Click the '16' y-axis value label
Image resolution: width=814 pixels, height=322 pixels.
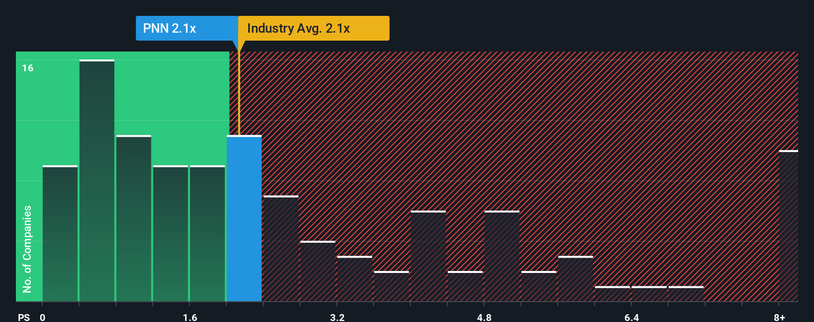(x=28, y=68)
